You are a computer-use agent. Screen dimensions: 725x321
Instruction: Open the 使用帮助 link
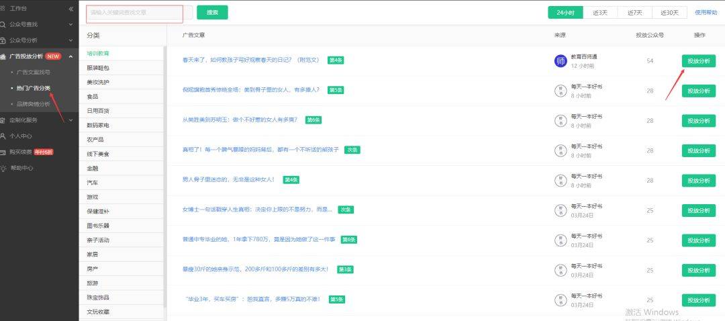706,13
